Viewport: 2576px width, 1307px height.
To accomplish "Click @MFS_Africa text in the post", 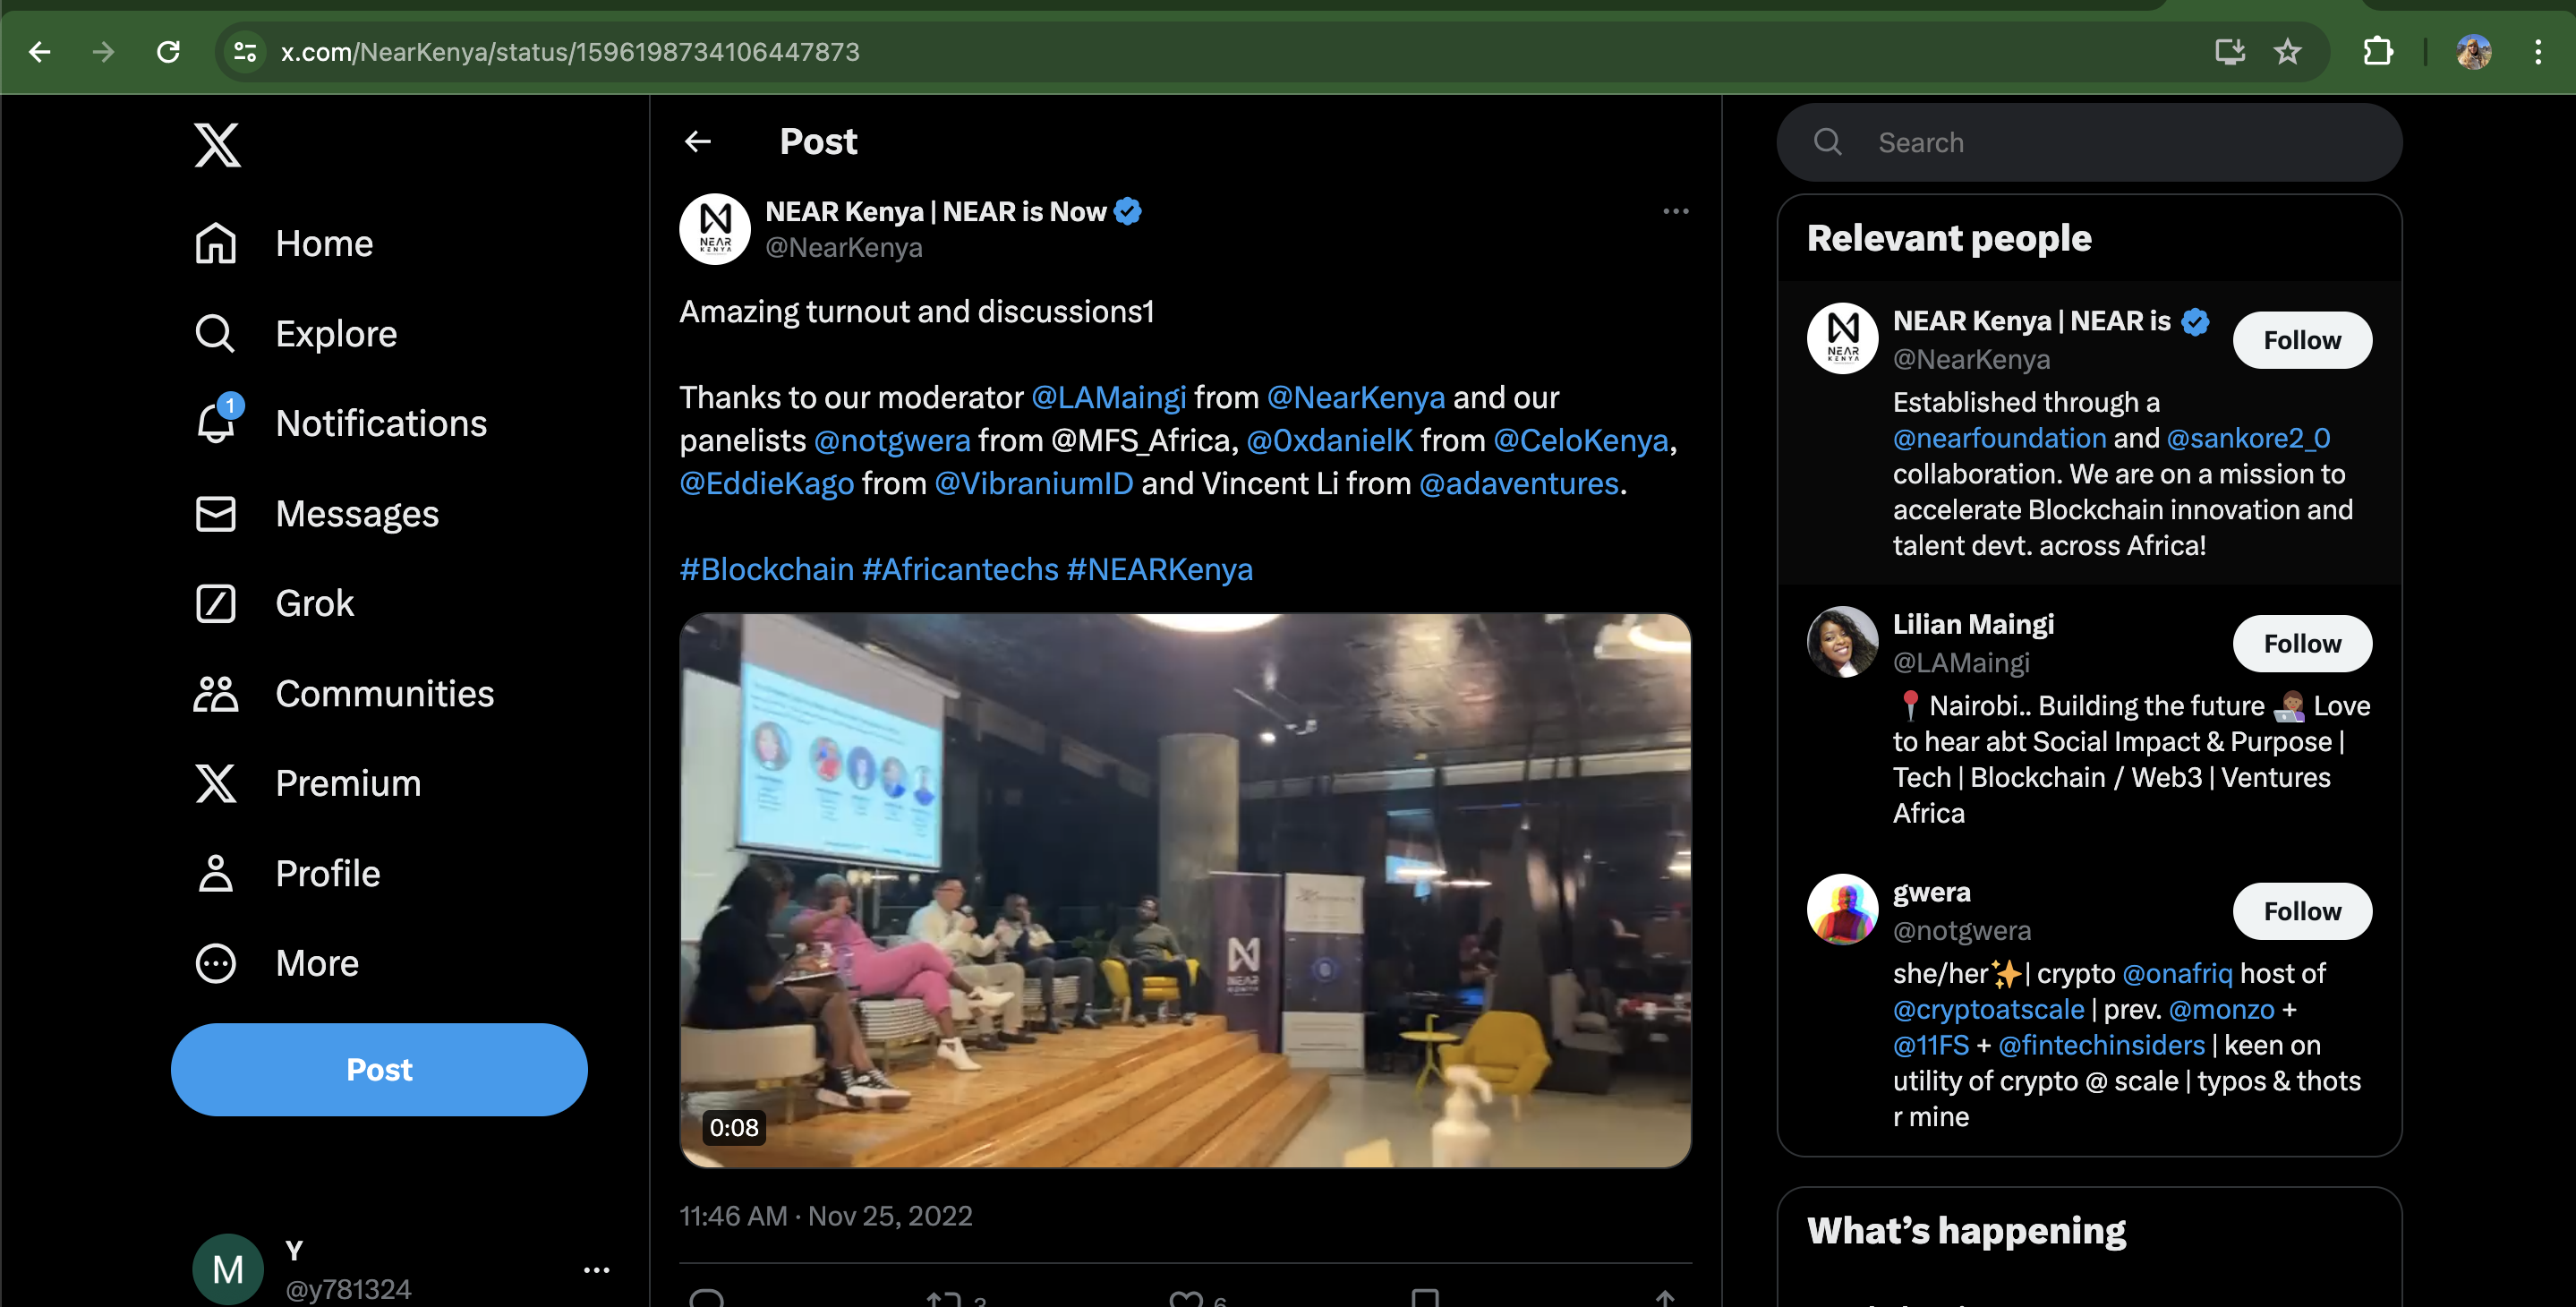I will pyautogui.click(x=1140, y=441).
